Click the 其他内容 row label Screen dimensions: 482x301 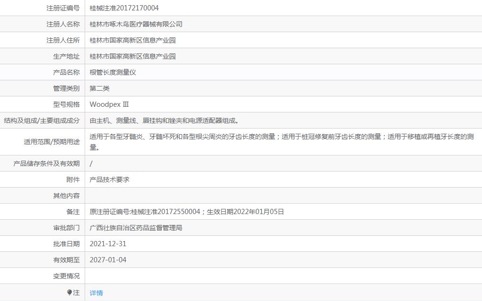(x=66, y=196)
